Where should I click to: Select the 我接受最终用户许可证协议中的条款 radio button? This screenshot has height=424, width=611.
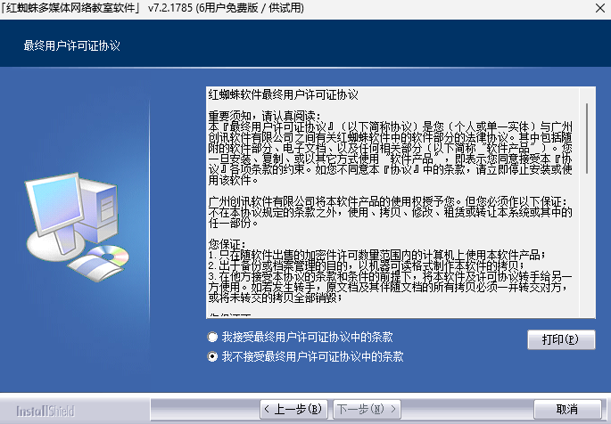pos(211,338)
